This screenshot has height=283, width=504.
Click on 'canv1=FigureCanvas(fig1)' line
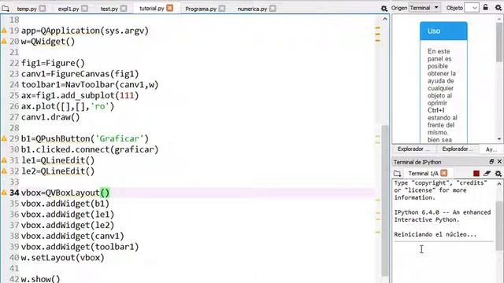(x=80, y=74)
